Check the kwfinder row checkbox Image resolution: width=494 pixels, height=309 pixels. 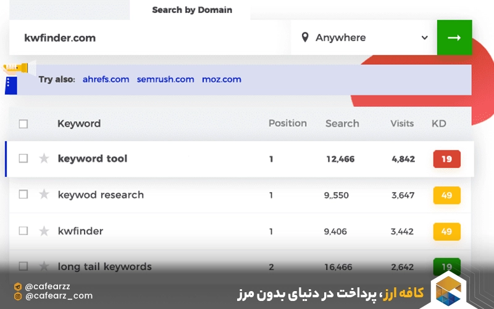[23, 231]
